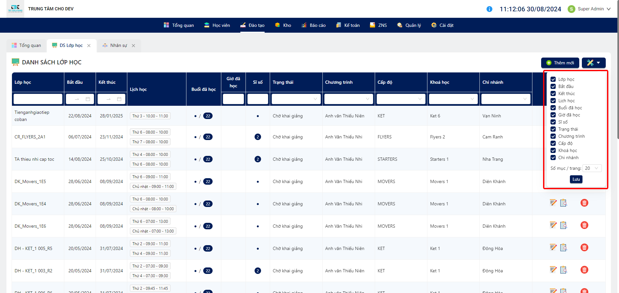Open the Đào tạo navigation menu
The height and width of the screenshot is (293, 619).
pos(252,25)
